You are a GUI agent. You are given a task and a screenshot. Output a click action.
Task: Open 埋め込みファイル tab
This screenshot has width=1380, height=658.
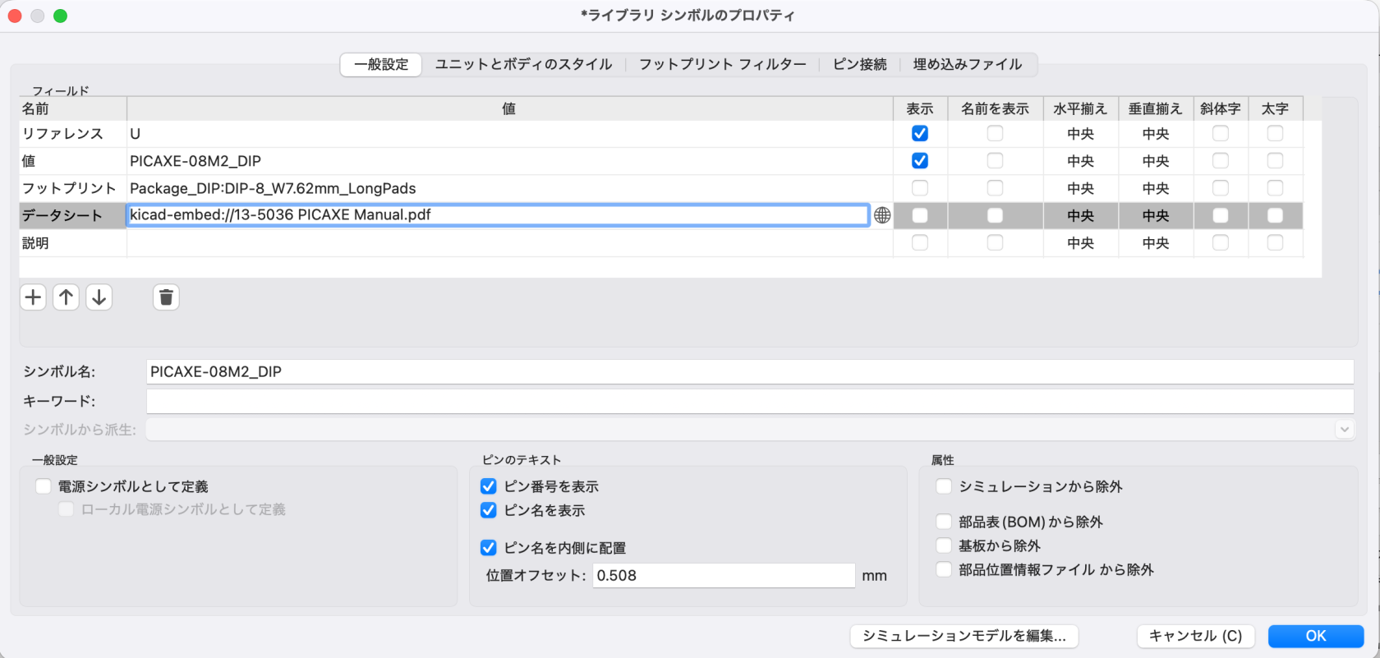(968, 64)
